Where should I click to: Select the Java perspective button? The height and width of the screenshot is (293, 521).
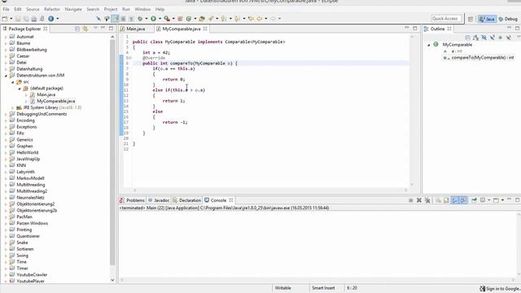[x=487, y=19]
